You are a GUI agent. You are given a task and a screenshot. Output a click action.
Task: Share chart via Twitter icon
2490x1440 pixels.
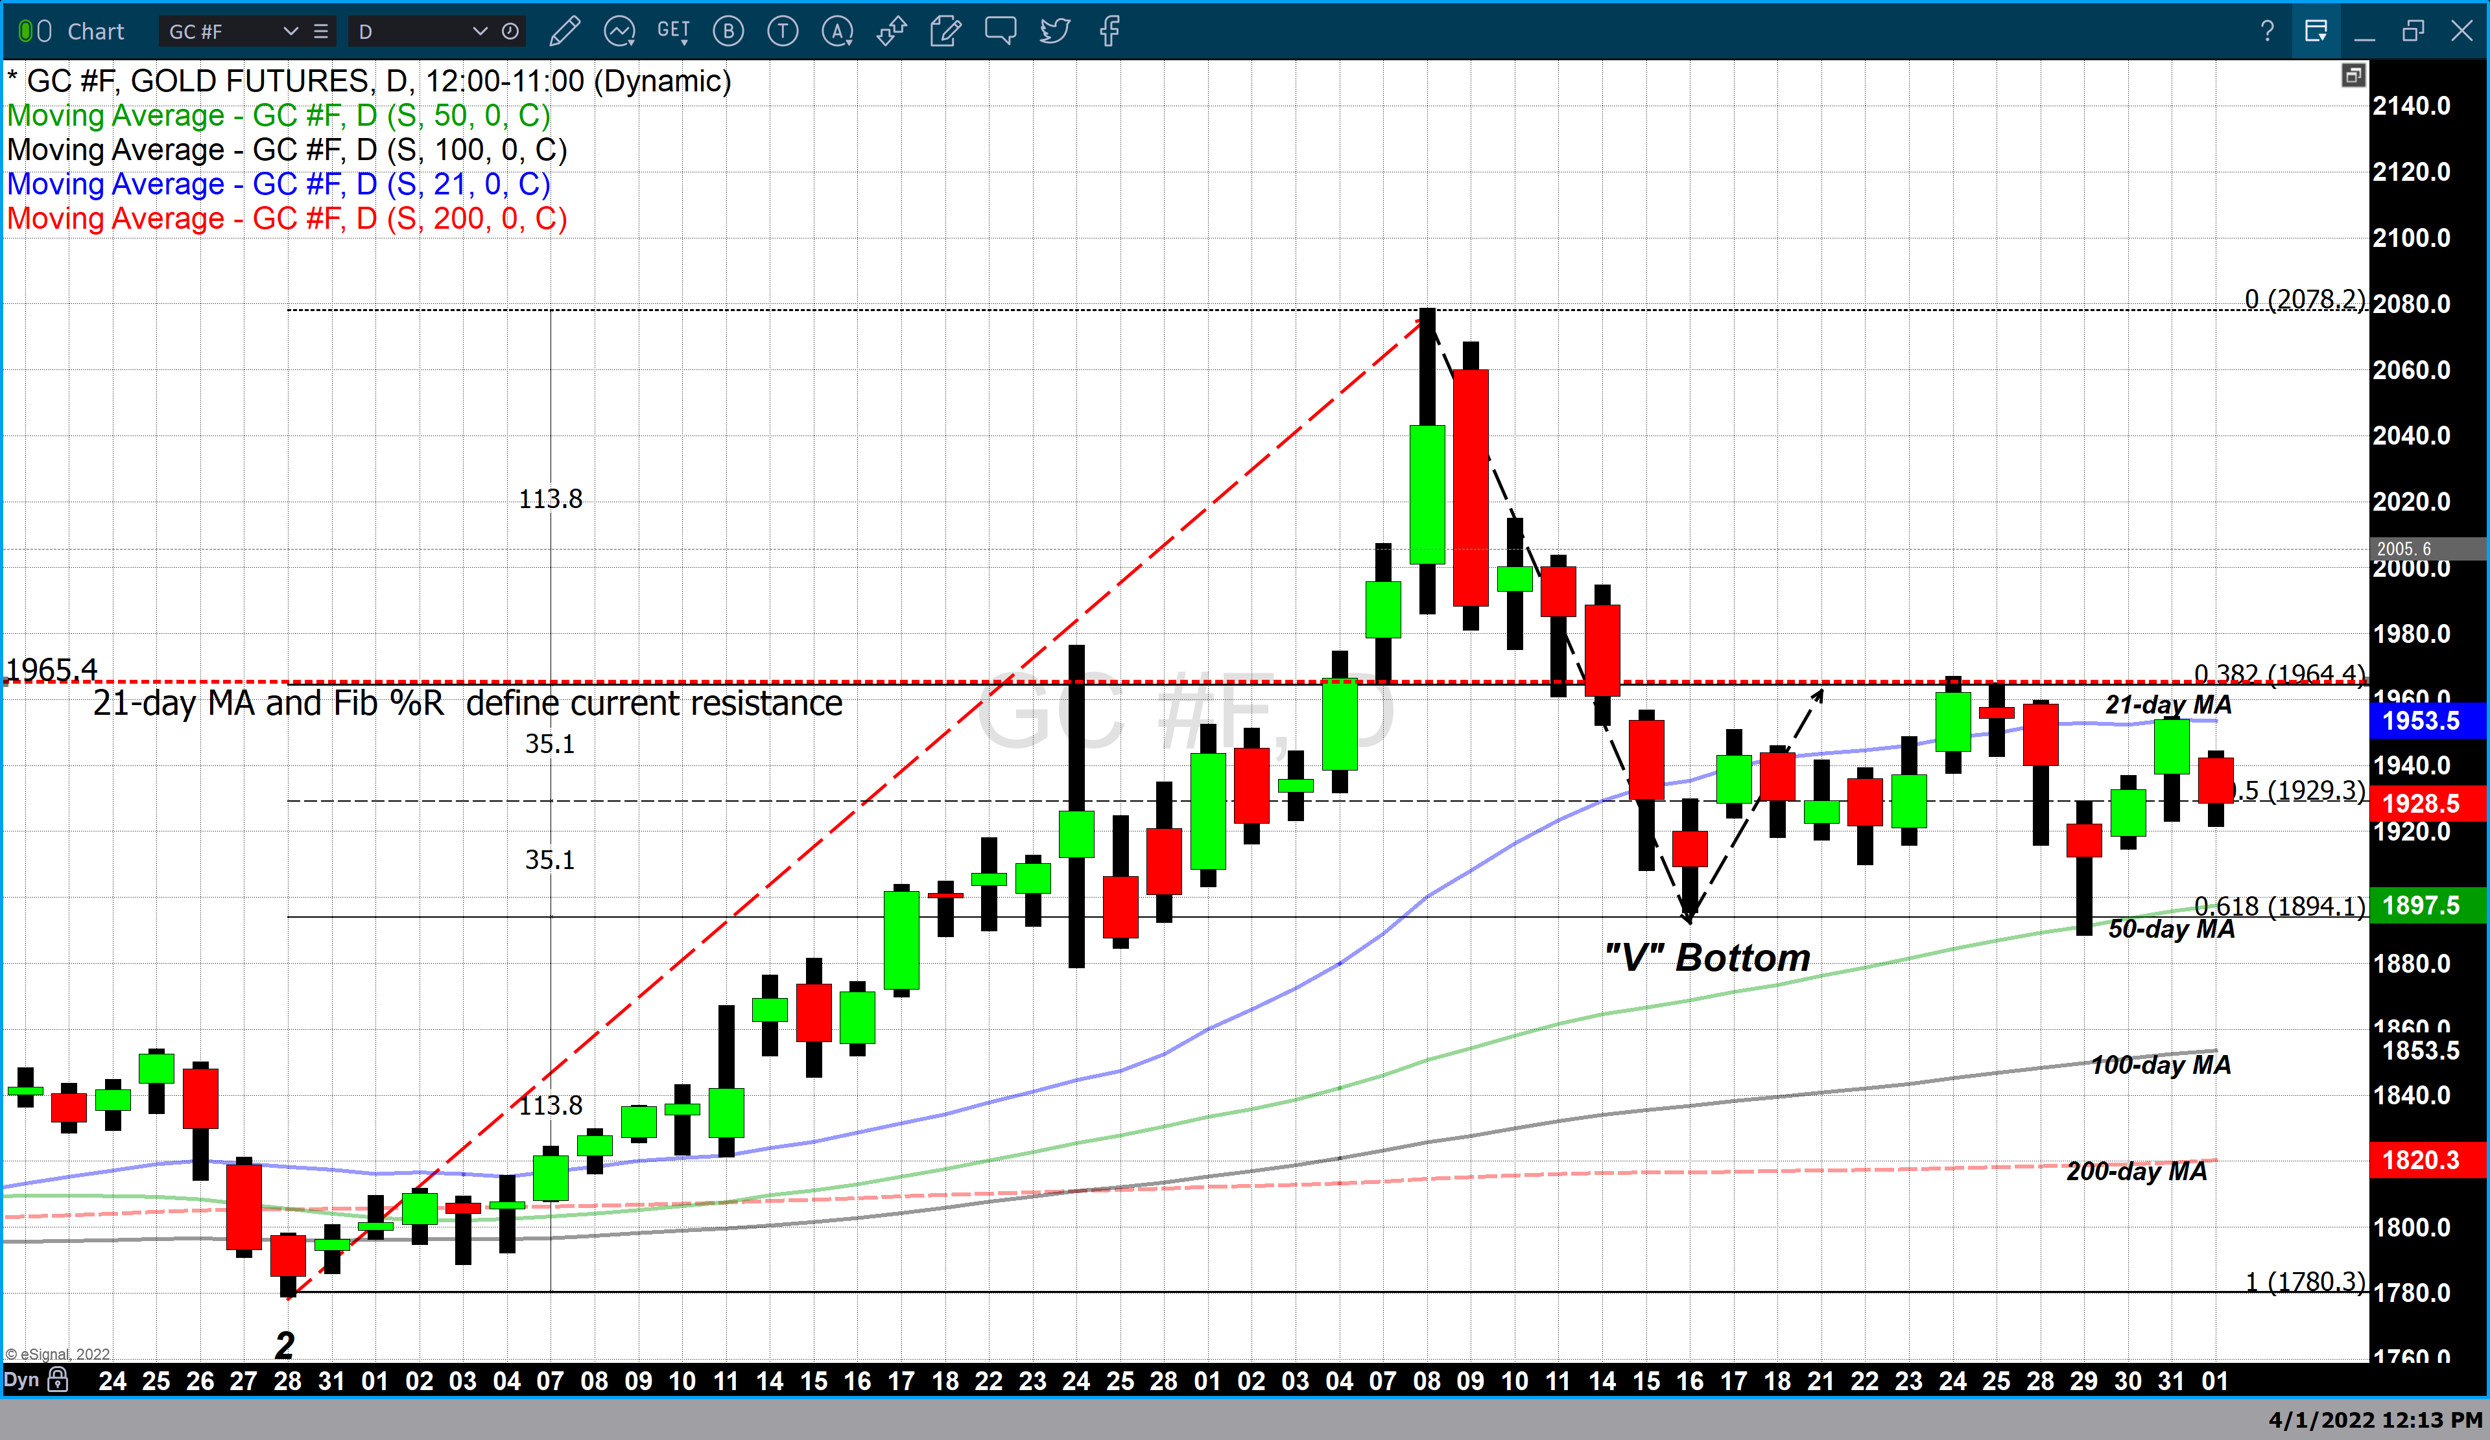[1054, 32]
